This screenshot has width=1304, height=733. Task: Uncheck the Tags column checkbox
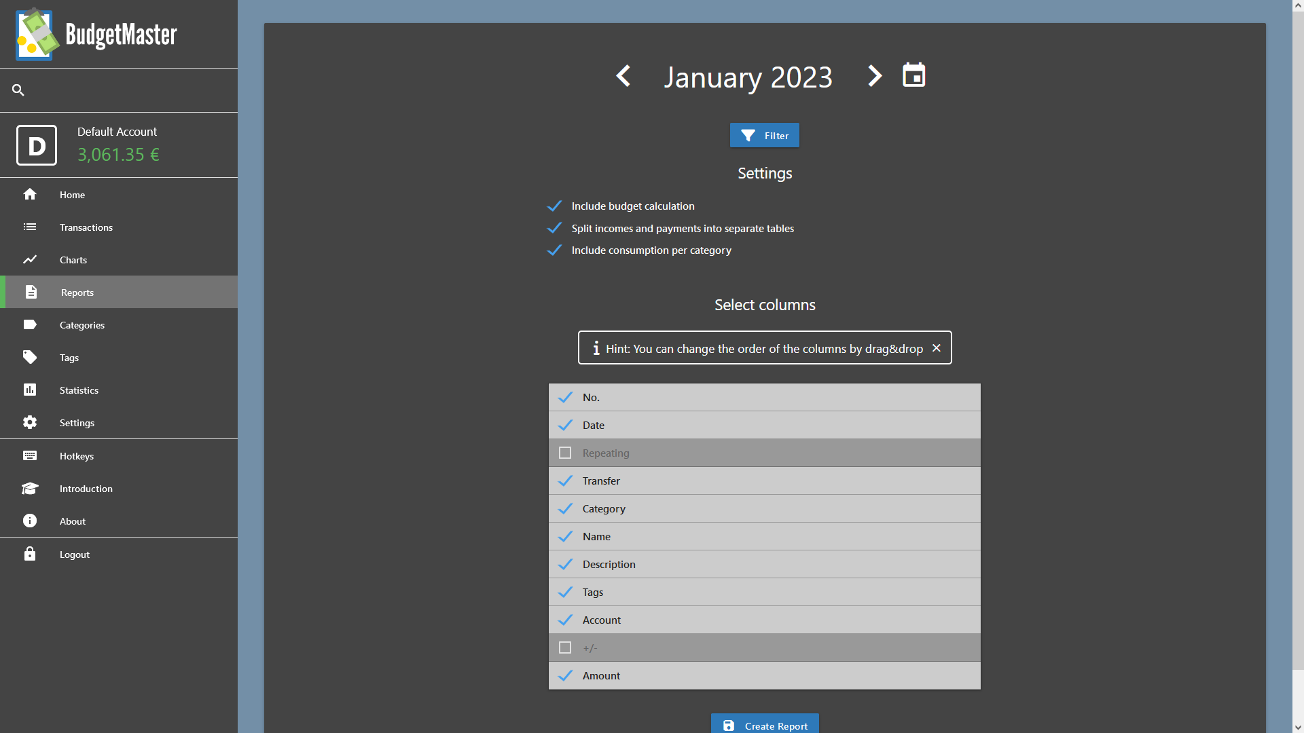coord(565,592)
